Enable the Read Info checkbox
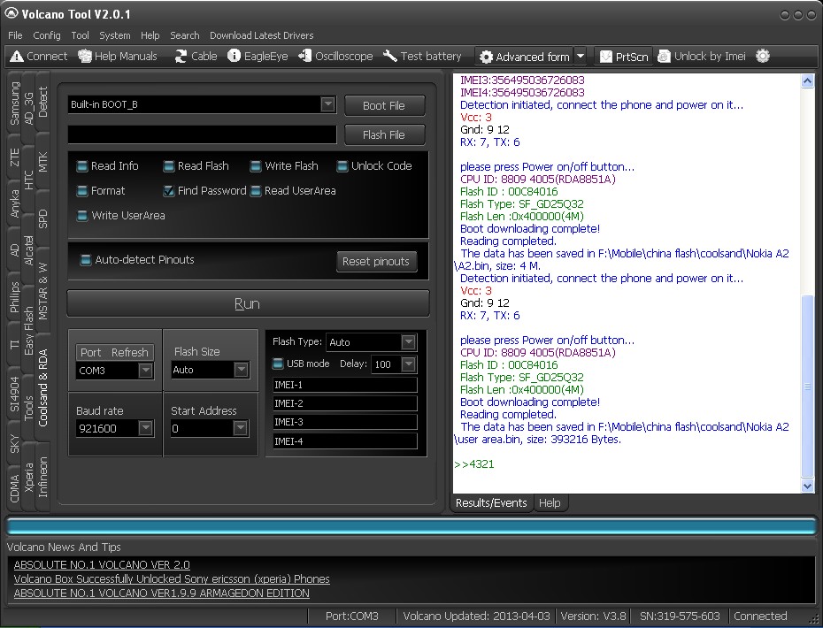The height and width of the screenshot is (628, 823). [x=82, y=166]
